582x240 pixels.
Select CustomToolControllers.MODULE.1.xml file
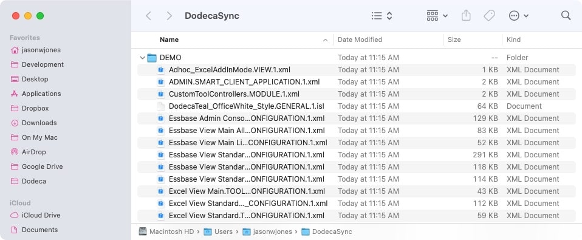234,94
